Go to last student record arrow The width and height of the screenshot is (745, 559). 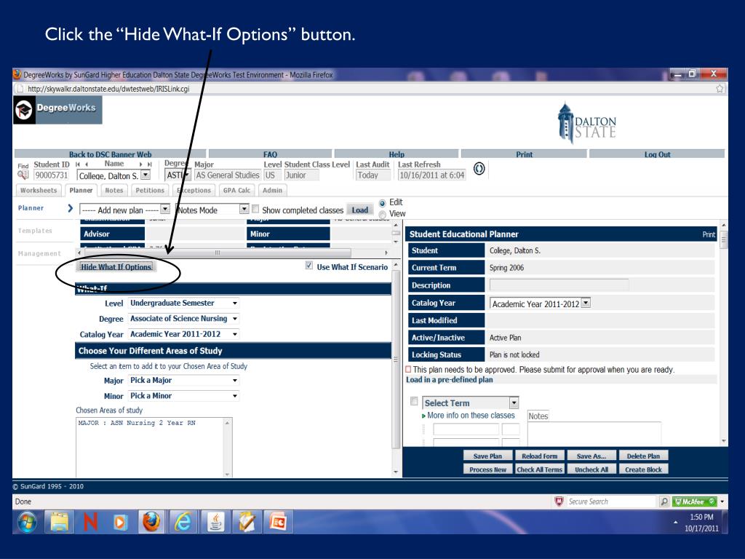[150, 164]
